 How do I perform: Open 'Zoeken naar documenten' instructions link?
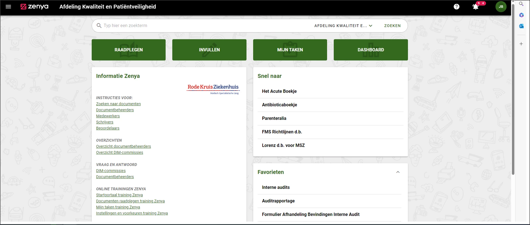pos(118,104)
